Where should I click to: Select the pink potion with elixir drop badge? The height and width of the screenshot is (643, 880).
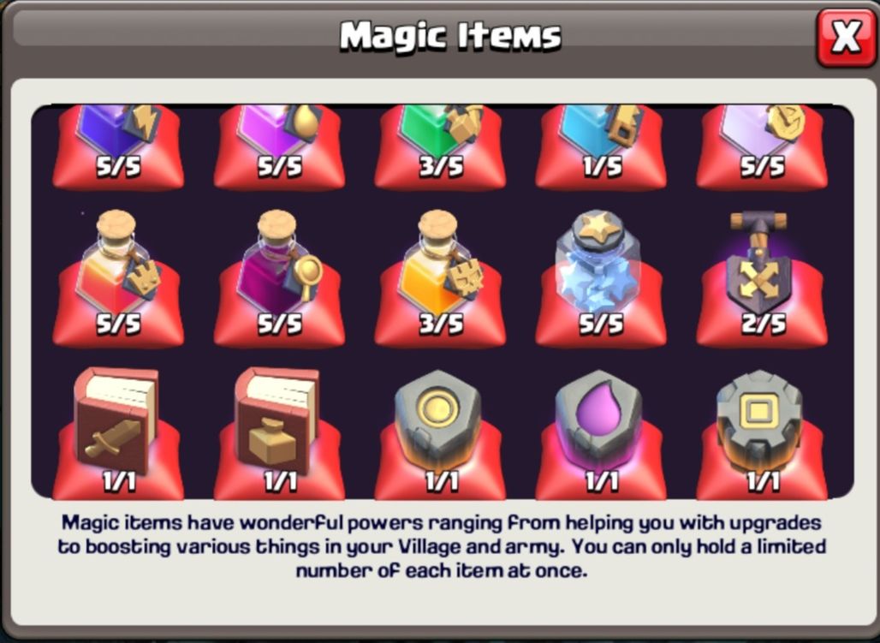coord(279,146)
